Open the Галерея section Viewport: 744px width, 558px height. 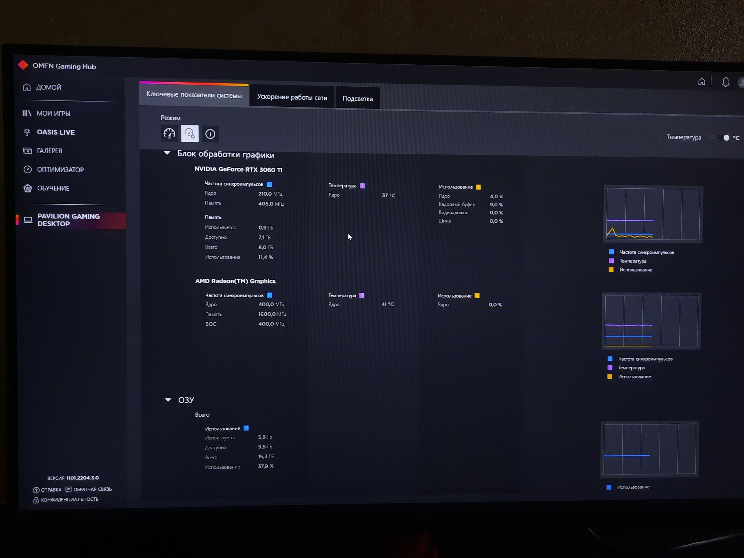(x=43, y=151)
